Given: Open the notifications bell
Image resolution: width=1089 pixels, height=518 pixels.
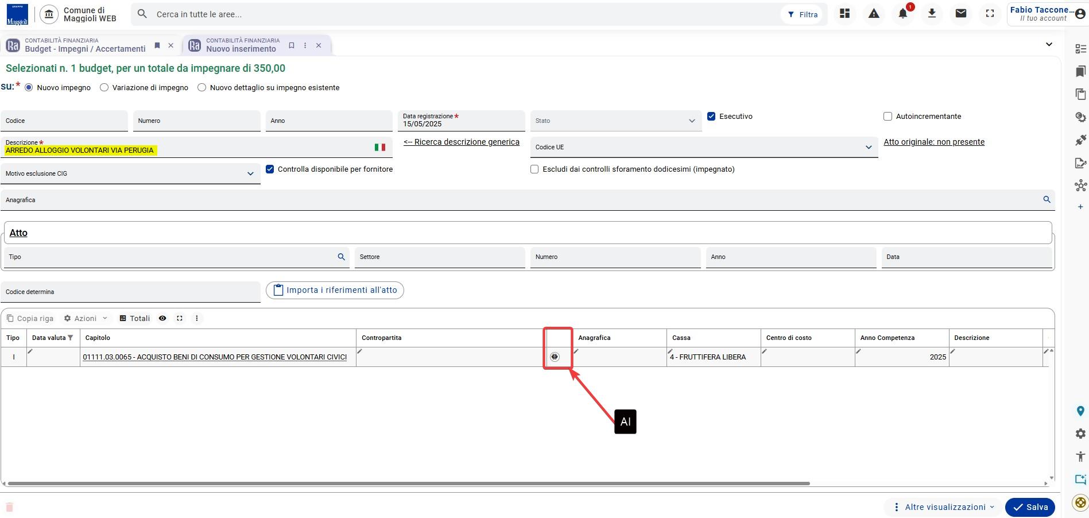Looking at the screenshot, I should pyautogui.click(x=903, y=14).
